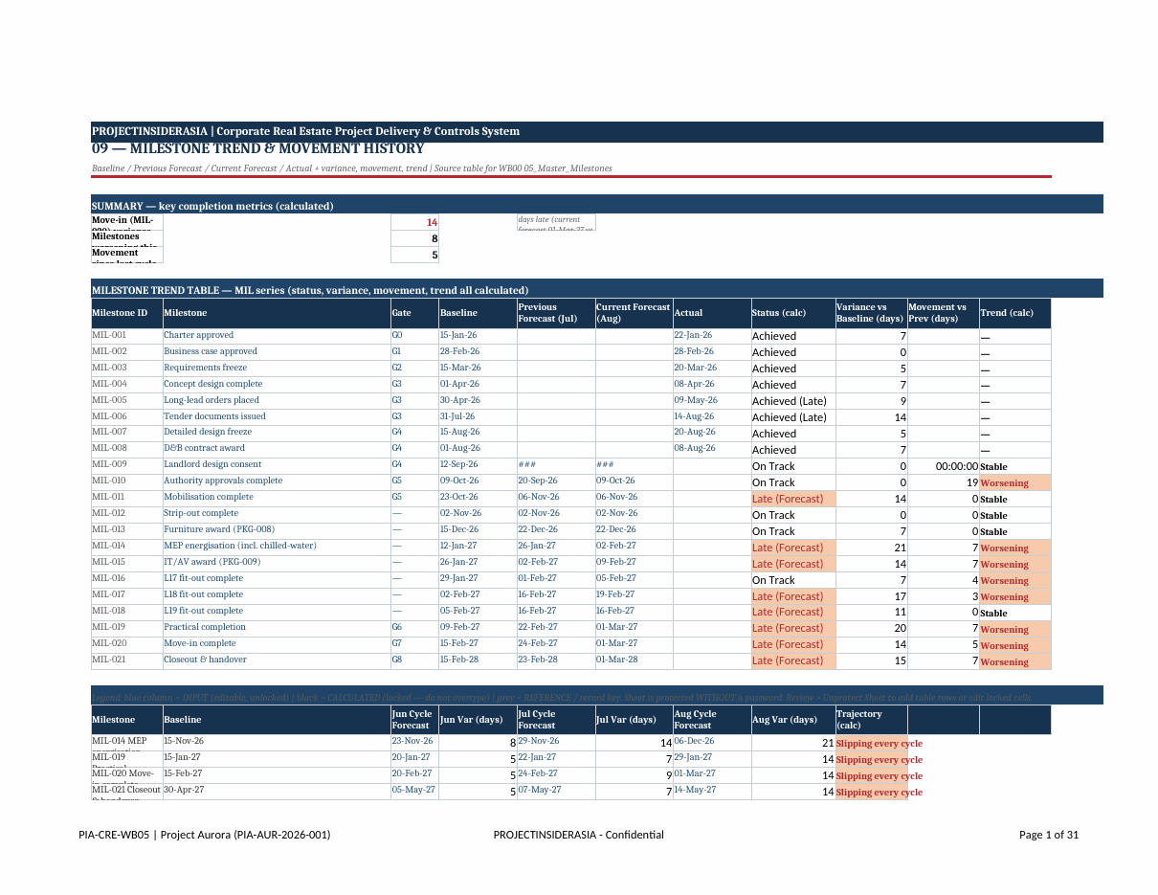This screenshot has width=1158, height=895.
Task: Select MIL-021 current forecast 01-Mar-28
Action: click(634, 660)
